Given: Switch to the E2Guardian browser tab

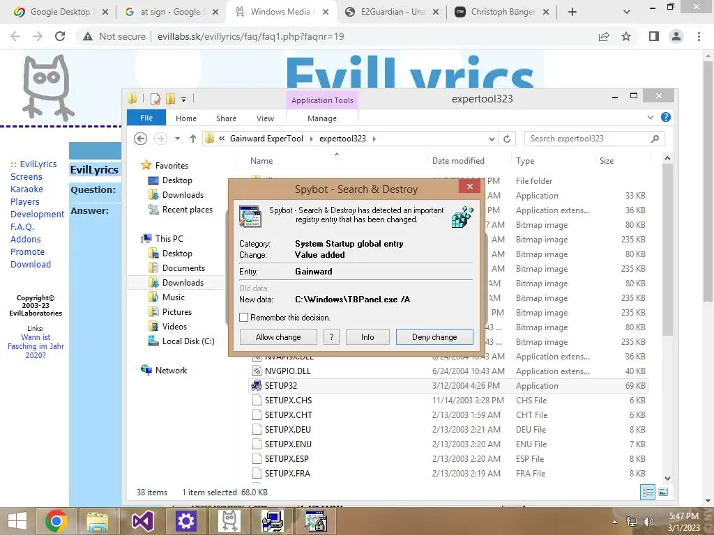Looking at the screenshot, I should (392, 12).
